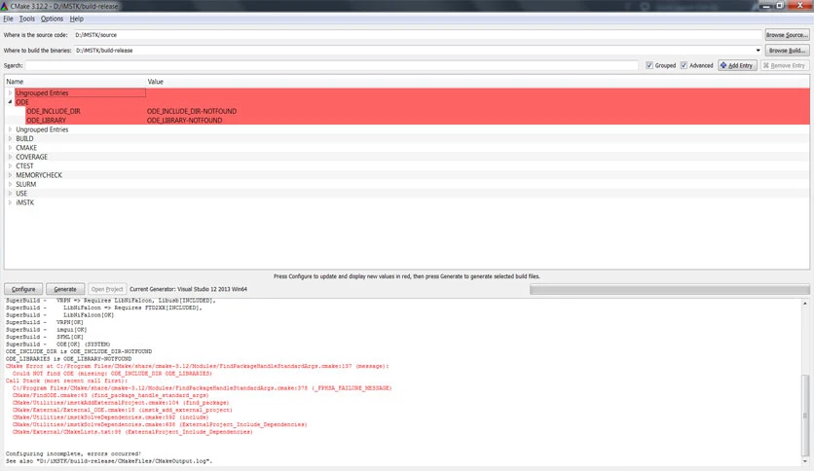Expand the MEMORYCHECK group
Screen dimensions: 814x471
(x=10, y=175)
